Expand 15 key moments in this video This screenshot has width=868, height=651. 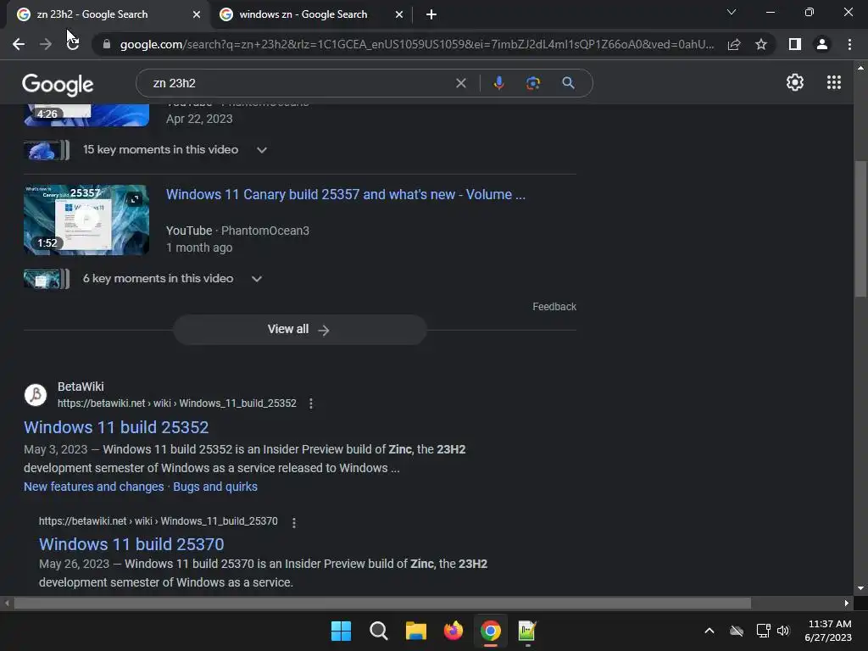click(x=262, y=150)
